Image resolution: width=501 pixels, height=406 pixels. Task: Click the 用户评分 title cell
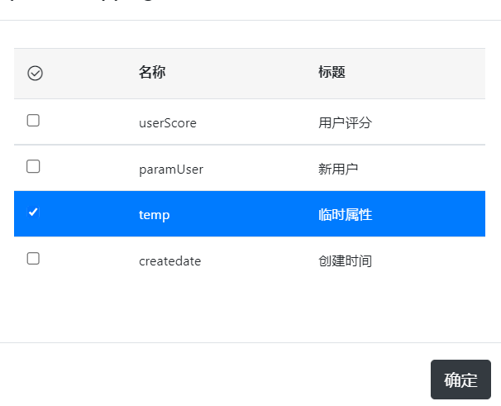pyautogui.click(x=345, y=123)
